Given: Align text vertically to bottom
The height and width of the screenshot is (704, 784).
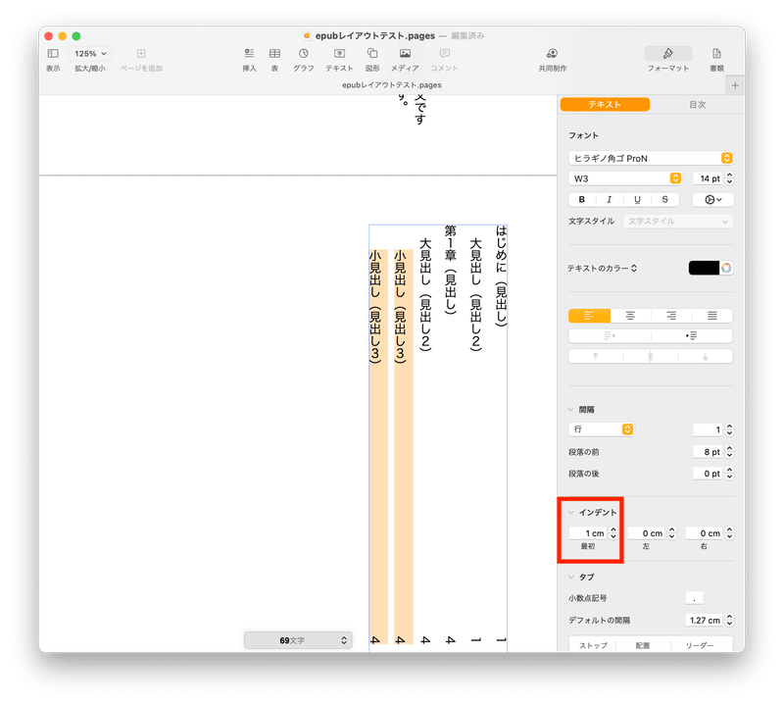Looking at the screenshot, I should point(706,356).
